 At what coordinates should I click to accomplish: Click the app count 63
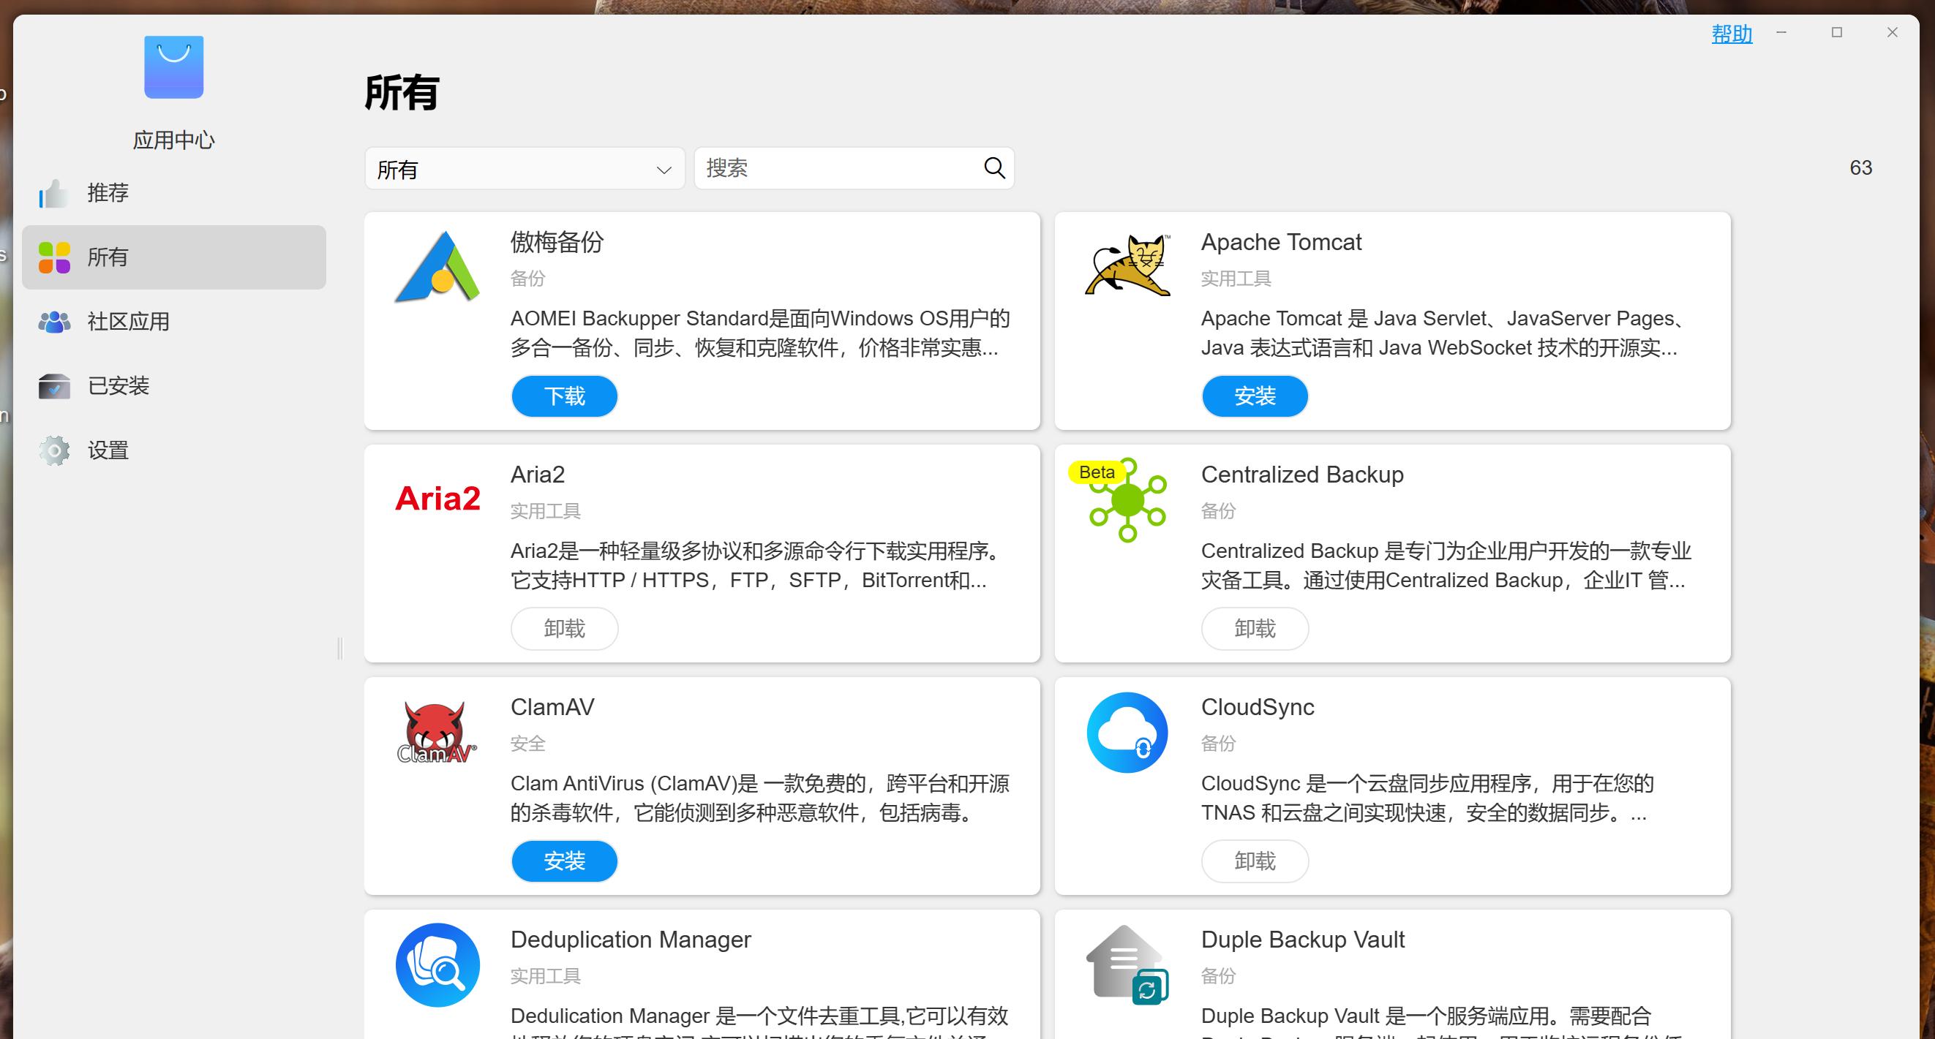click(1860, 167)
